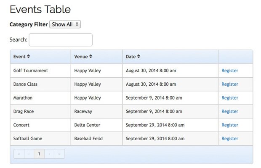This screenshot has width=261, height=168.
Task: Go to next page pagination button
Action: pyautogui.click(x=49, y=154)
